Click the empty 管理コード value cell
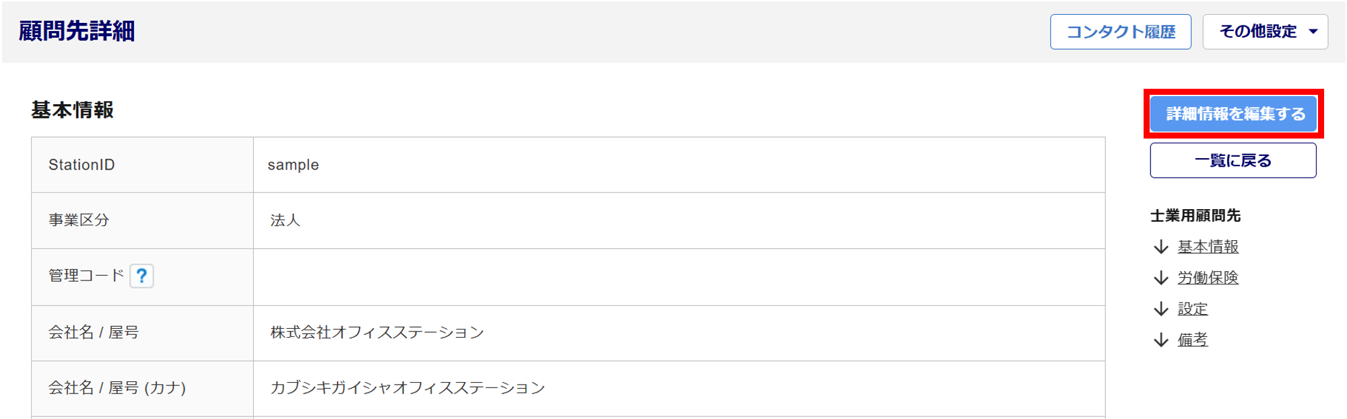The width and height of the screenshot is (1347, 419). [678, 276]
